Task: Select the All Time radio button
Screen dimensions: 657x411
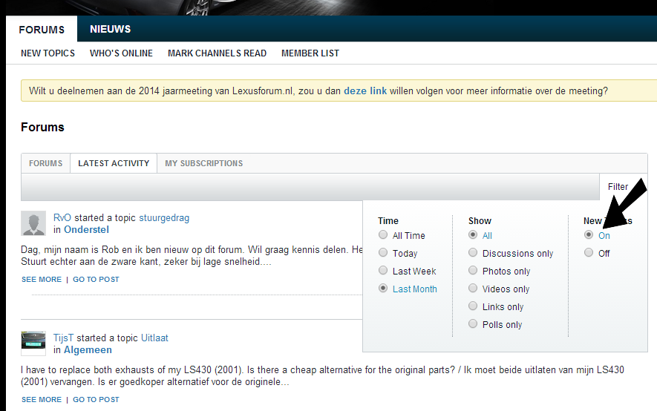Action: tap(383, 235)
